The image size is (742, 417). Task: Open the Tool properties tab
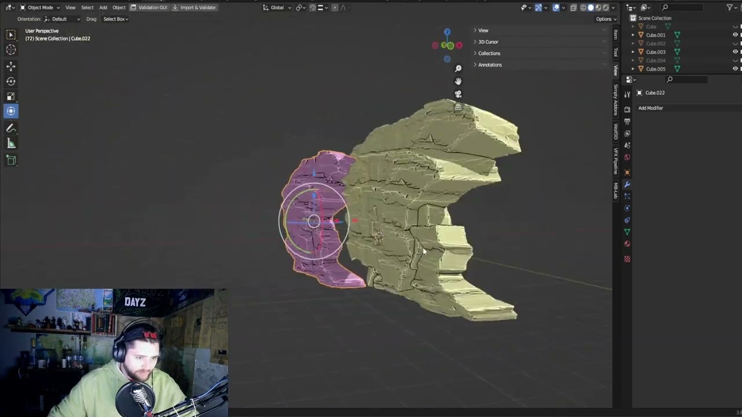click(x=627, y=95)
